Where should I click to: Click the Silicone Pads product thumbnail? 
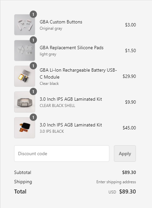(x=25, y=51)
